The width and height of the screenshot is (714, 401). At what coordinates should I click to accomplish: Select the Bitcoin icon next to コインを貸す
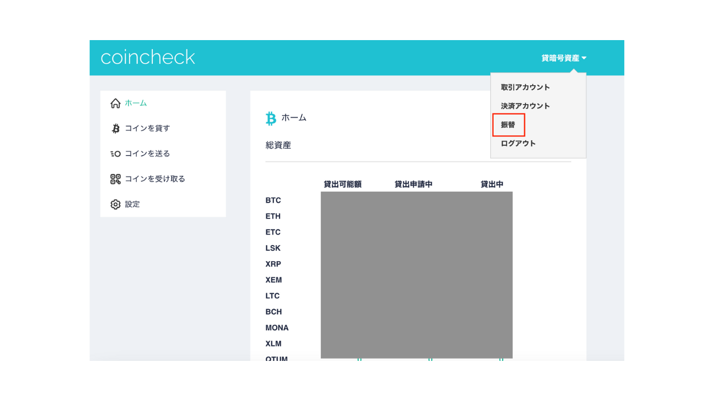(115, 128)
